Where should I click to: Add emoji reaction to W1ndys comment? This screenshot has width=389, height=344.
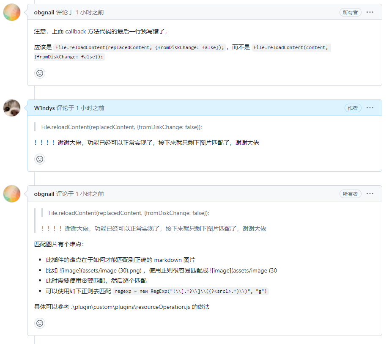point(40,159)
